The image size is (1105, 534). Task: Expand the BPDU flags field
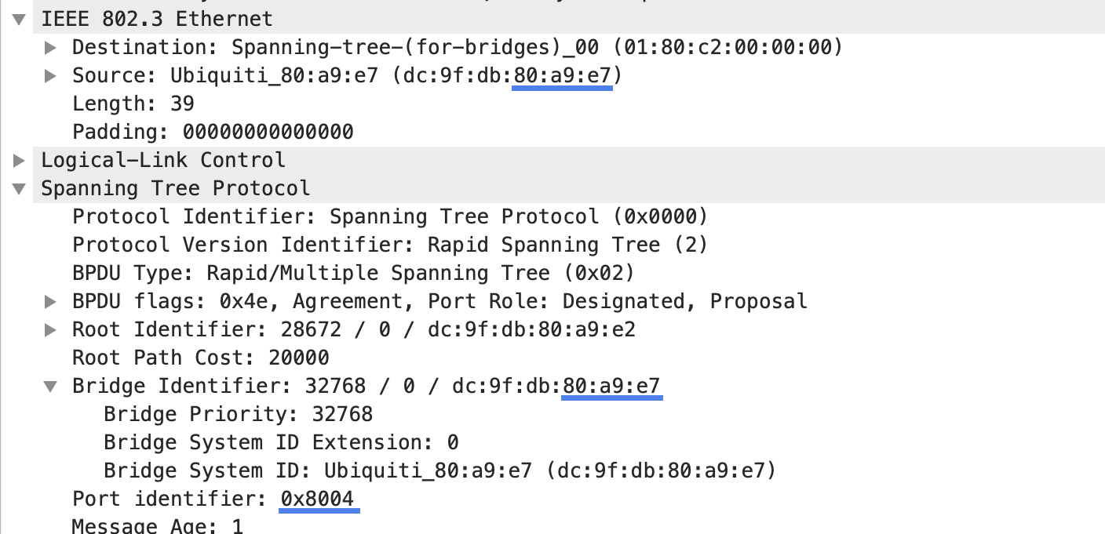tap(50, 302)
